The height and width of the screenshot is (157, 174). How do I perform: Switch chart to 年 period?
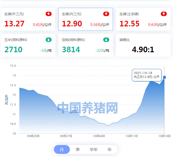(x=109, y=149)
